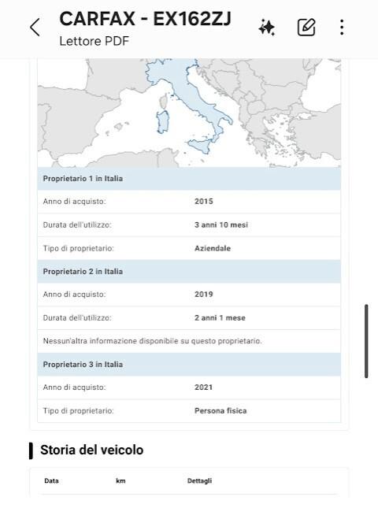Click the Storia del veicolo heading
Screen dimensions: 378x508
(x=91, y=450)
